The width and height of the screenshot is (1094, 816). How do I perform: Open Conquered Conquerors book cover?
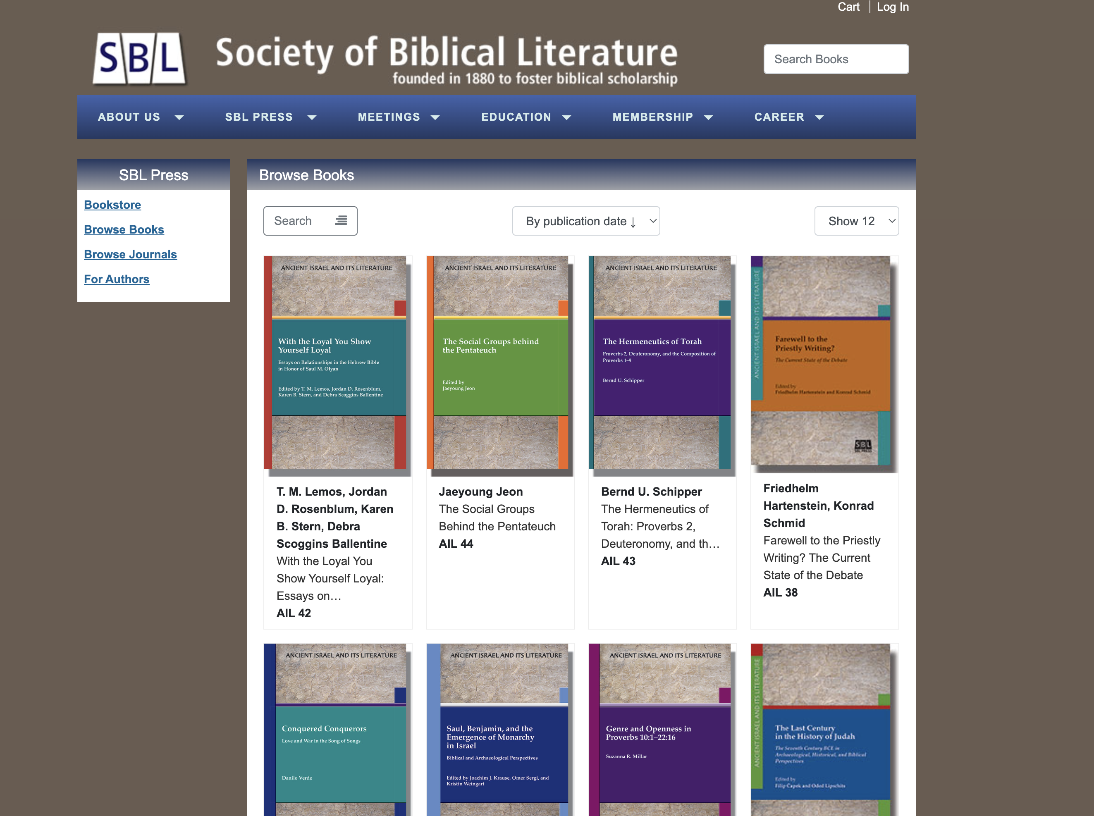coord(338,730)
